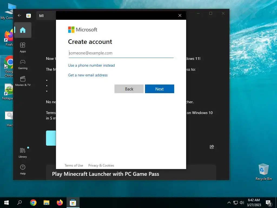Click the share icon on Store page
This screenshot has height=208, width=277.
point(212,147)
